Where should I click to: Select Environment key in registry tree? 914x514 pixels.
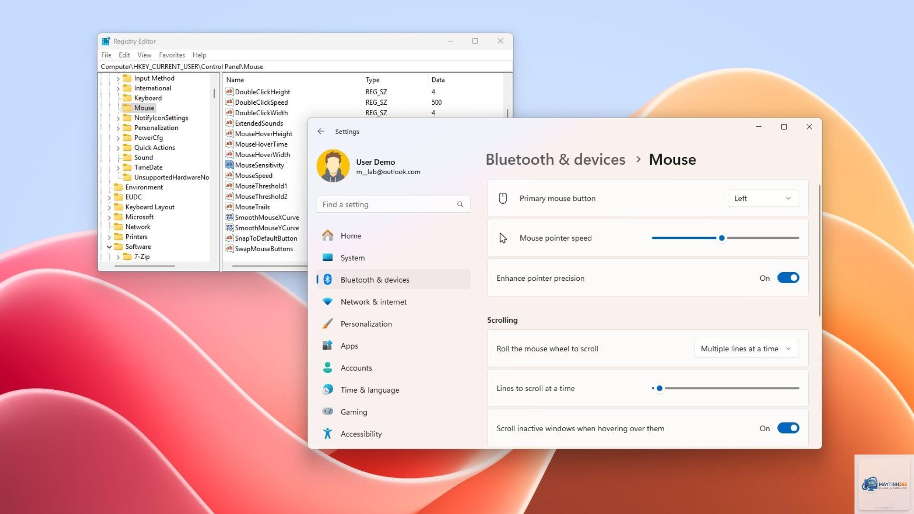139,188
